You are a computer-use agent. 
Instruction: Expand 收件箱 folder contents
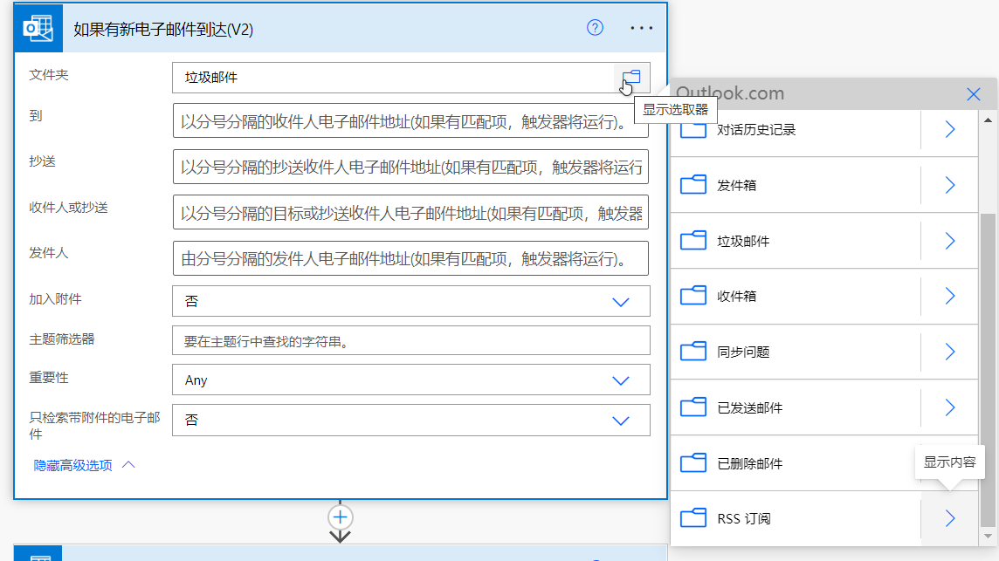click(949, 296)
